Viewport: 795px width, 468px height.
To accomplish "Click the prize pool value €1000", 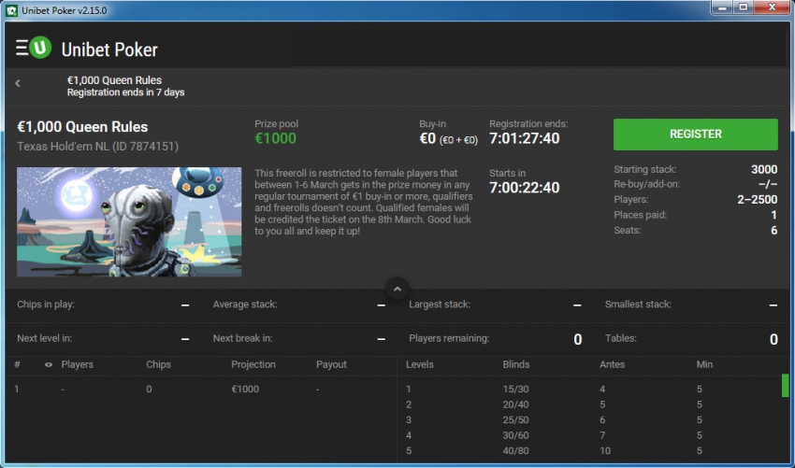I will click(x=275, y=138).
